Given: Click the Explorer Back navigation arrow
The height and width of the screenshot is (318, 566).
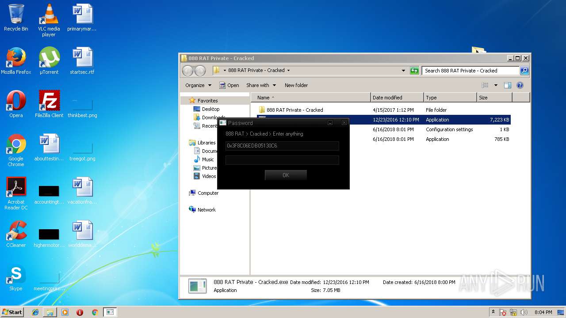Looking at the screenshot, I should (x=188, y=71).
